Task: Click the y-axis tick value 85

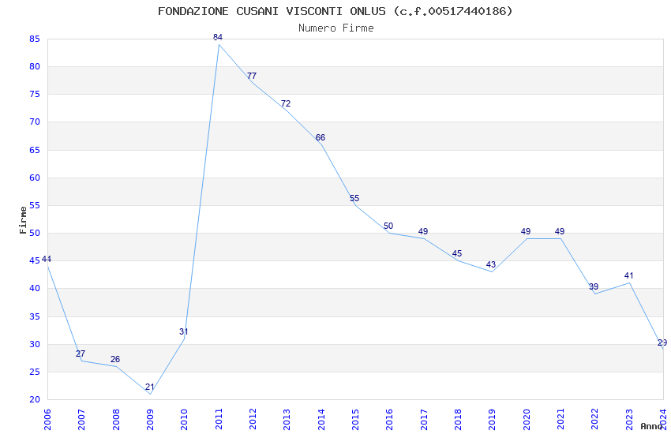Action: (x=35, y=39)
